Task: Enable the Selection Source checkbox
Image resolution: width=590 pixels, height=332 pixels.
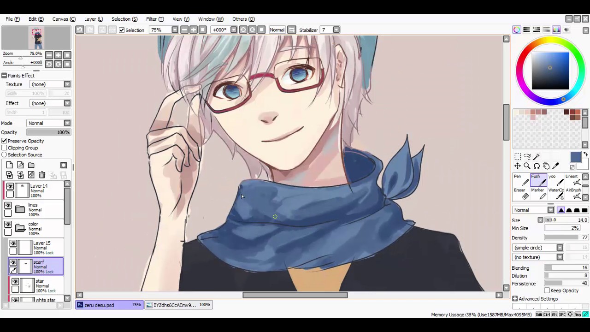Action: click(x=4, y=154)
